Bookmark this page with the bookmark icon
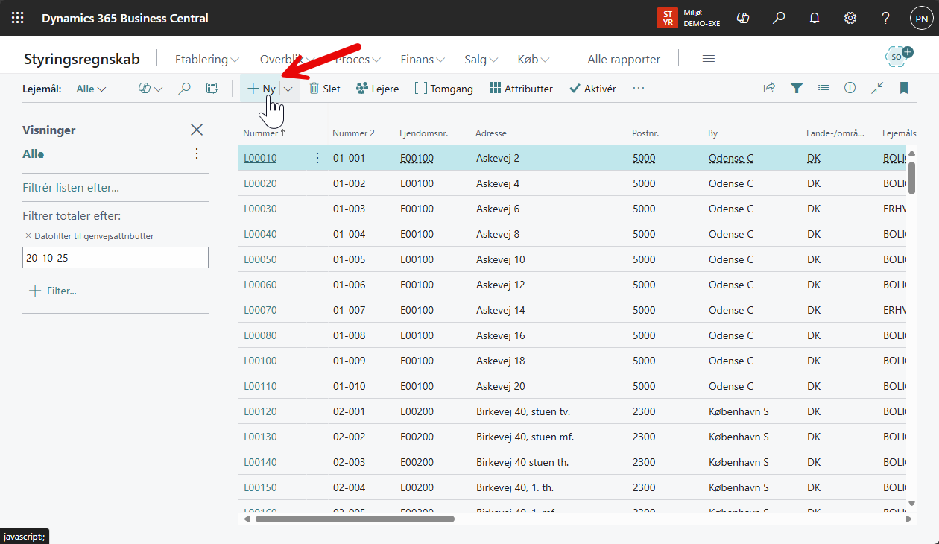This screenshot has width=939, height=544. pyautogui.click(x=904, y=88)
